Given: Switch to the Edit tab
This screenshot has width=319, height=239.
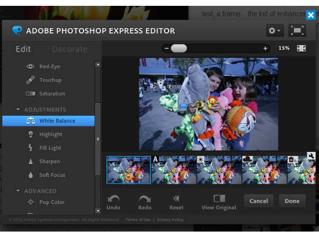Looking at the screenshot, I should pyautogui.click(x=23, y=49).
